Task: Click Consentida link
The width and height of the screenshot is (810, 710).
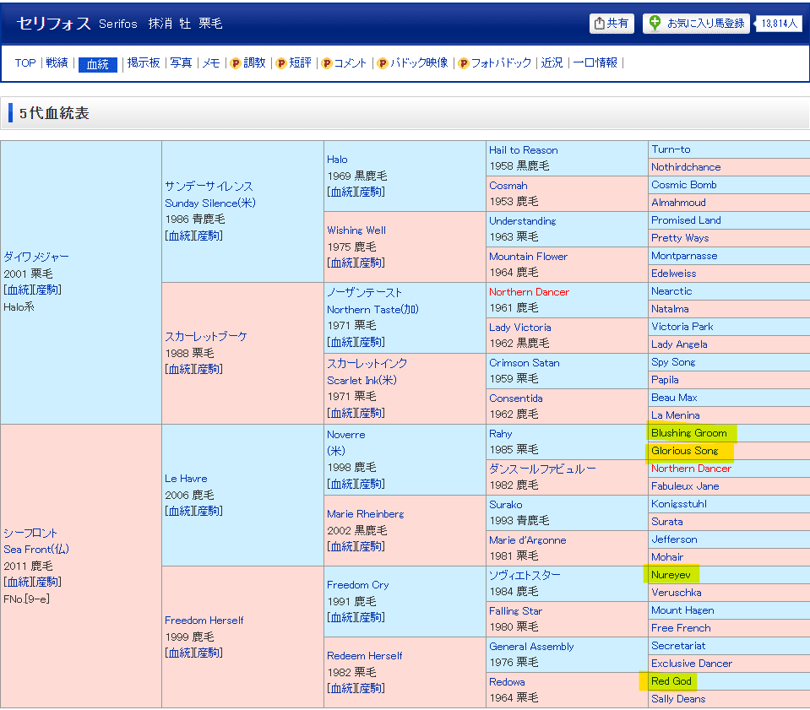Action: (515, 398)
